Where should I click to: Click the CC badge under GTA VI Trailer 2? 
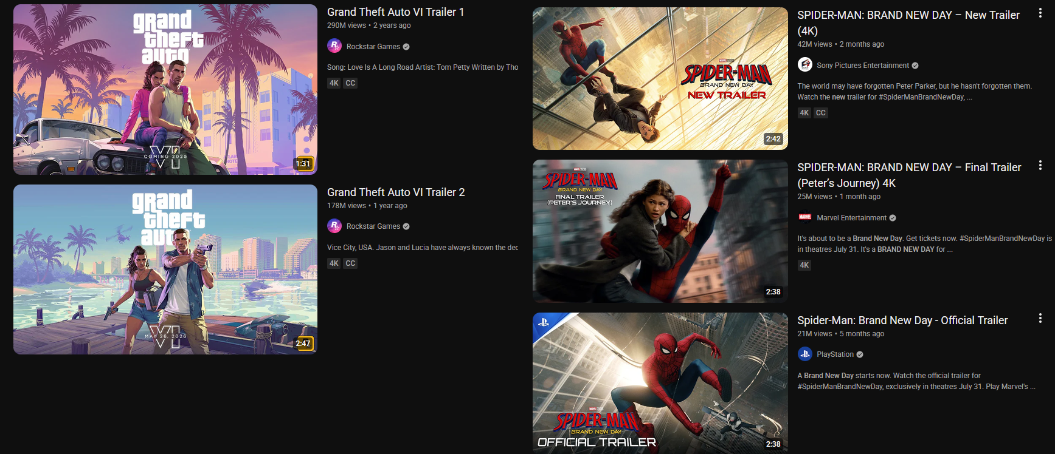click(350, 263)
